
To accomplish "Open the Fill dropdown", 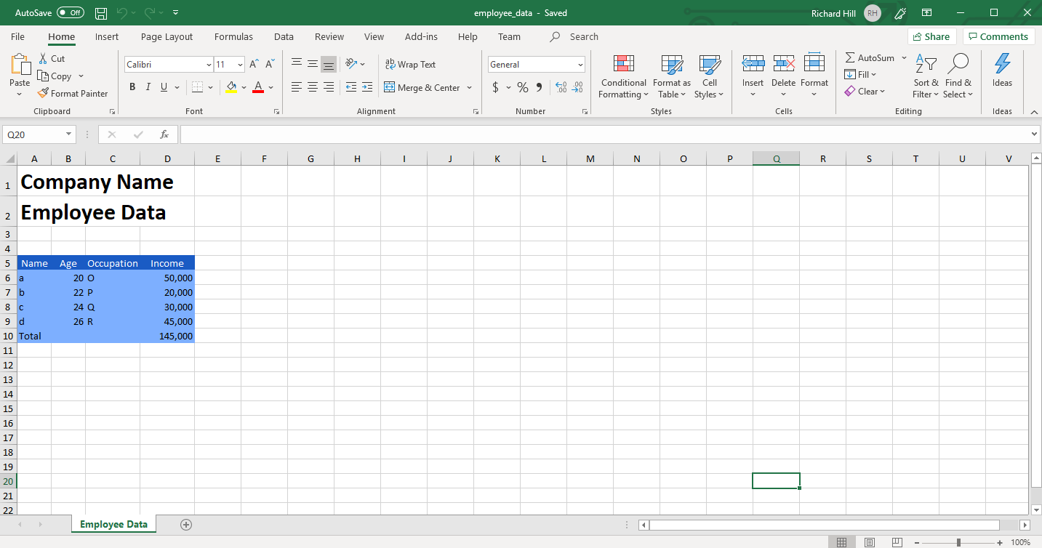I will click(x=861, y=74).
